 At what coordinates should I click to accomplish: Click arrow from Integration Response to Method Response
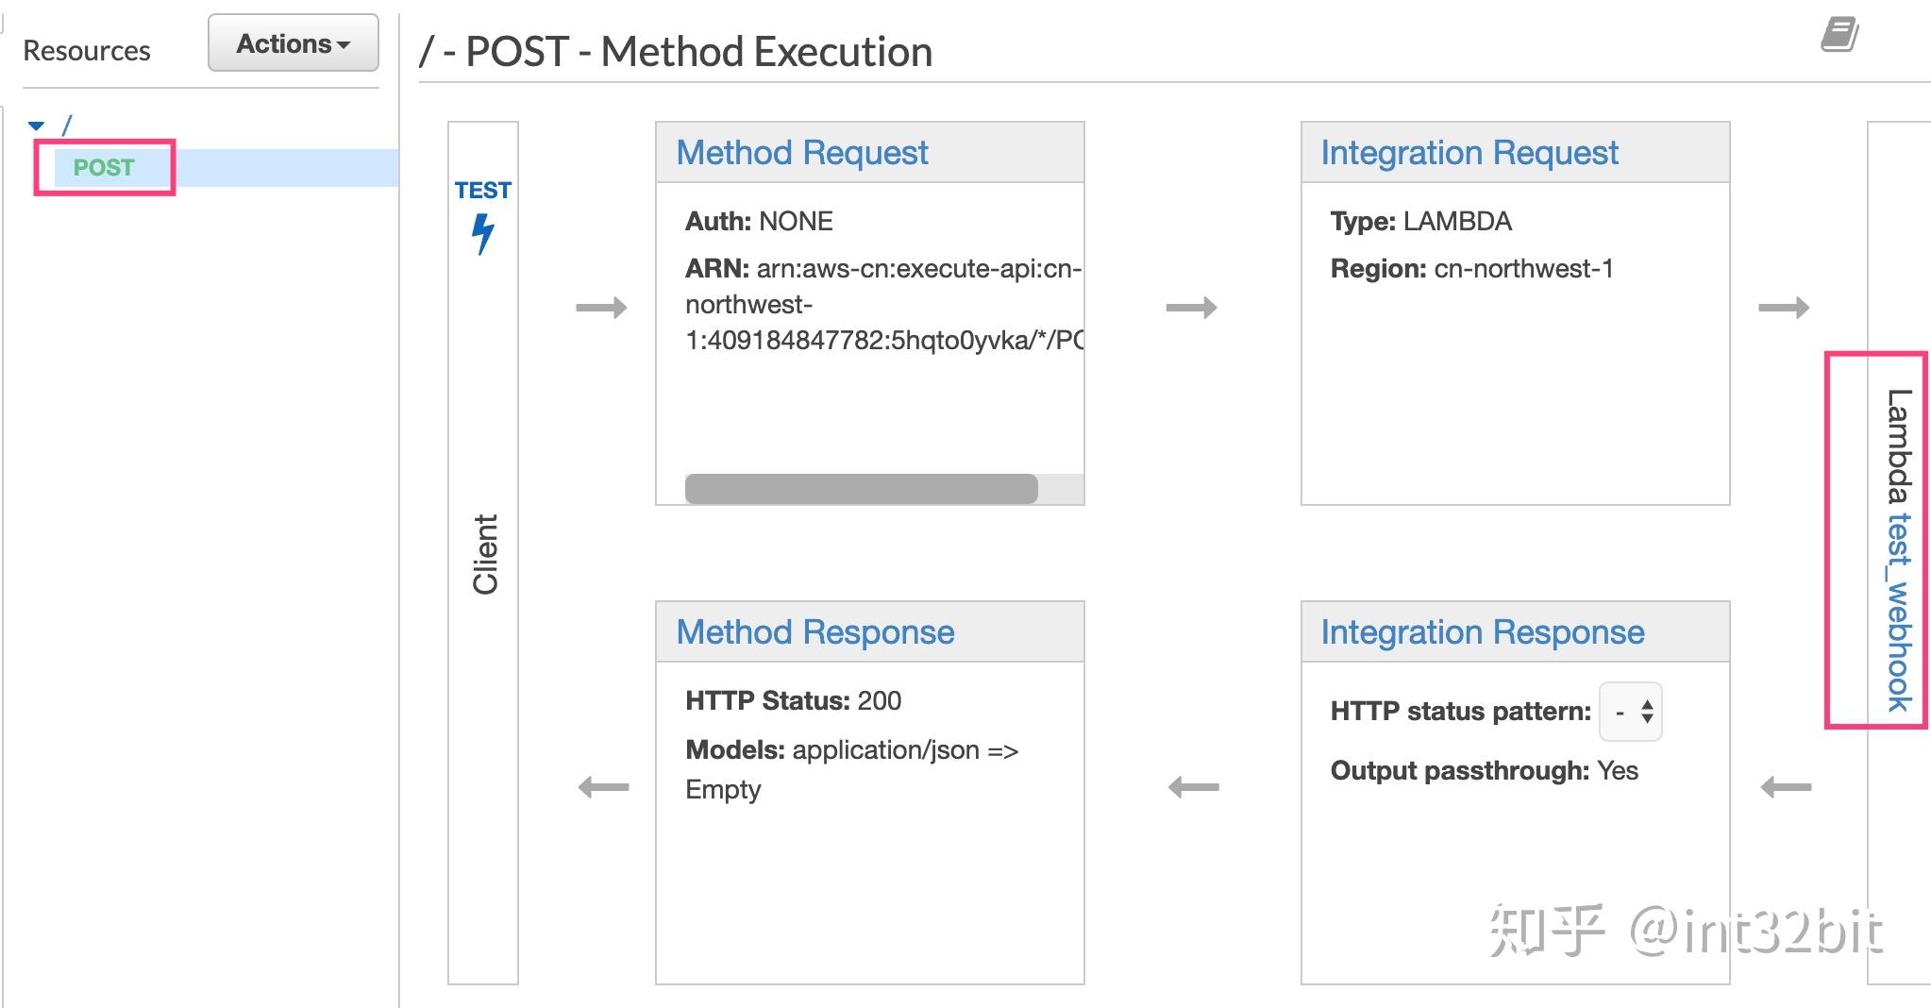(1193, 787)
